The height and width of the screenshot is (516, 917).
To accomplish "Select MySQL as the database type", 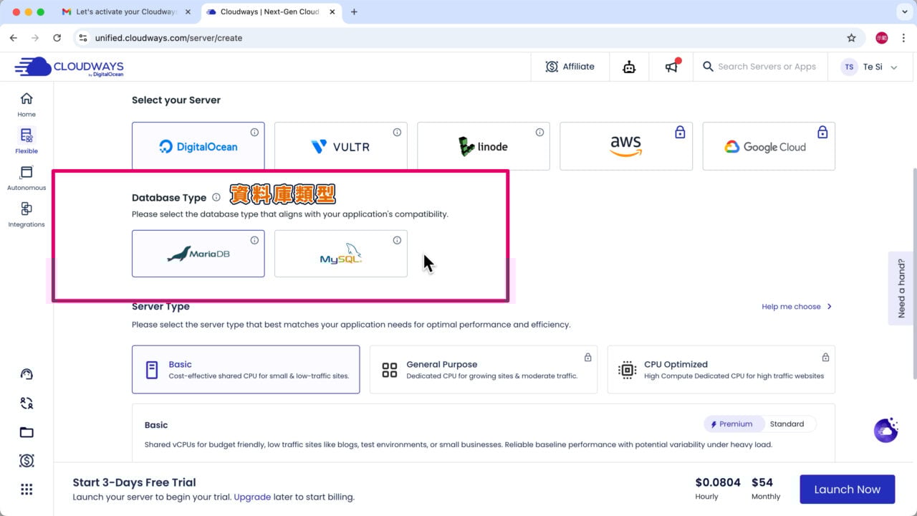I will pyautogui.click(x=341, y=254).
